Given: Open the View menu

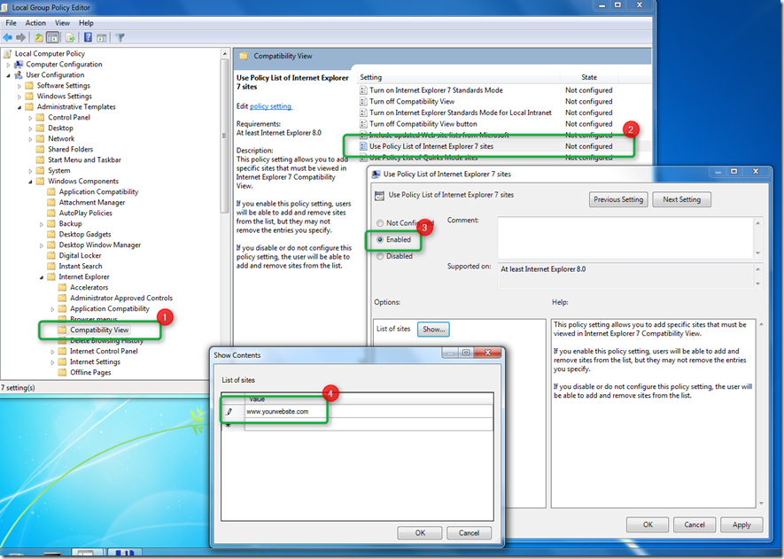Looking at the screenshot, I should 62,23.
